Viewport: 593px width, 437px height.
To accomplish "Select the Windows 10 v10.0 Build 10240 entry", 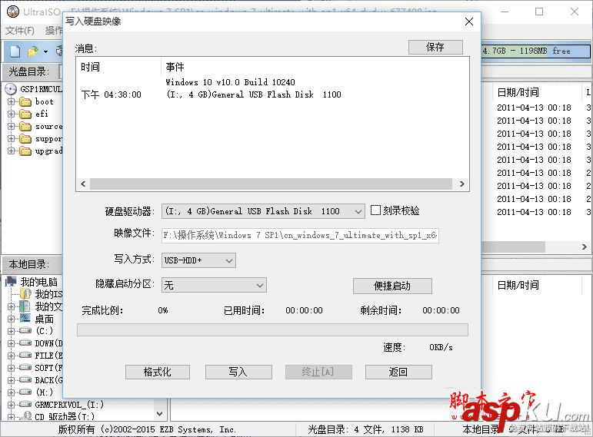I will [x=230, y=82].
